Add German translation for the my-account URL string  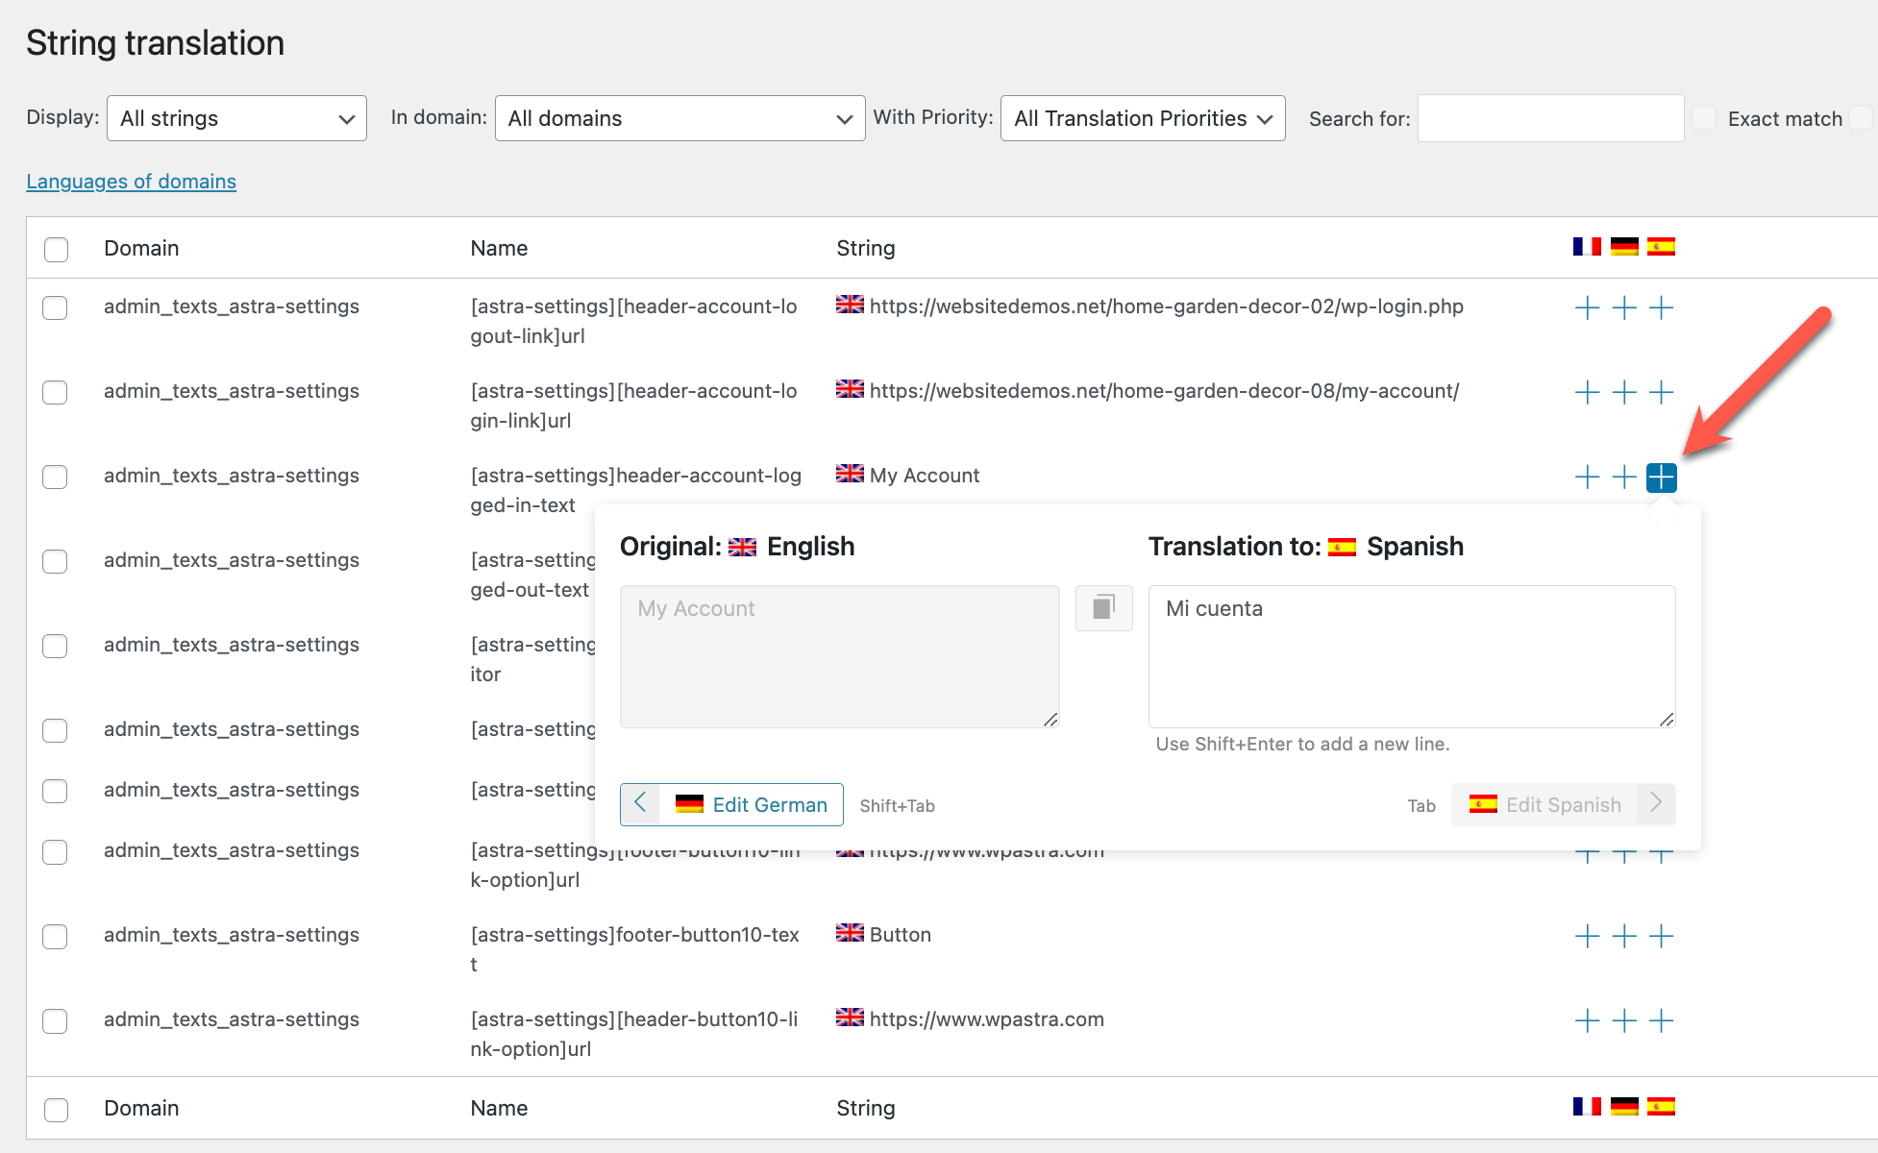tap(1623, 392)
